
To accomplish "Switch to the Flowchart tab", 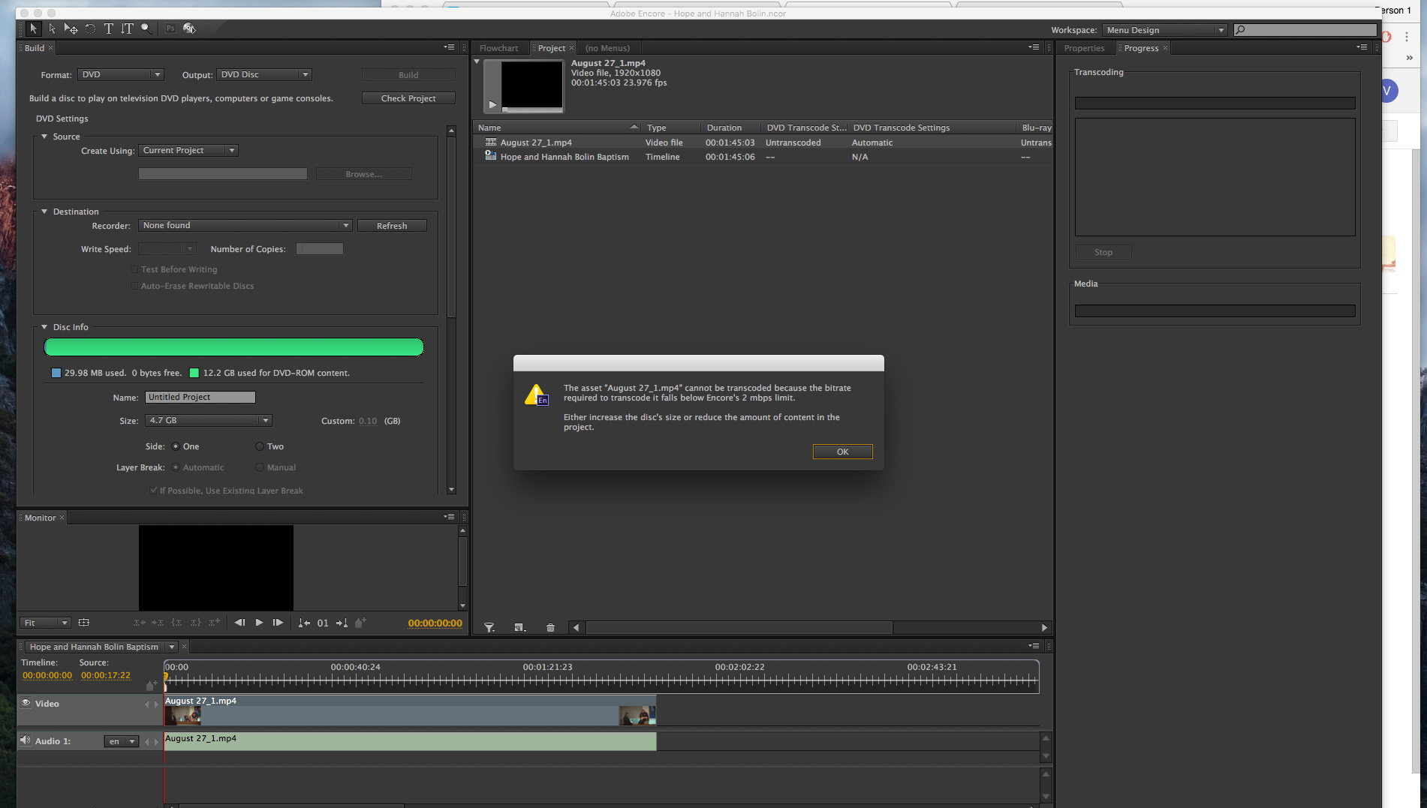I will coord(498,48).
